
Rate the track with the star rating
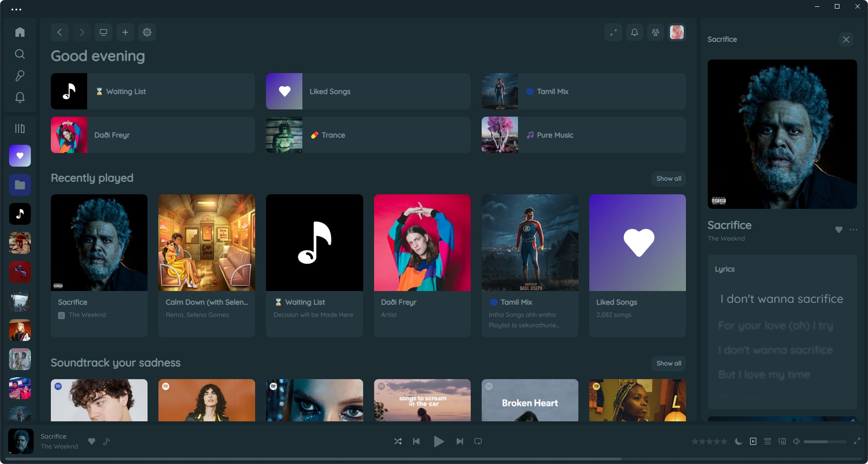(710, 441)
